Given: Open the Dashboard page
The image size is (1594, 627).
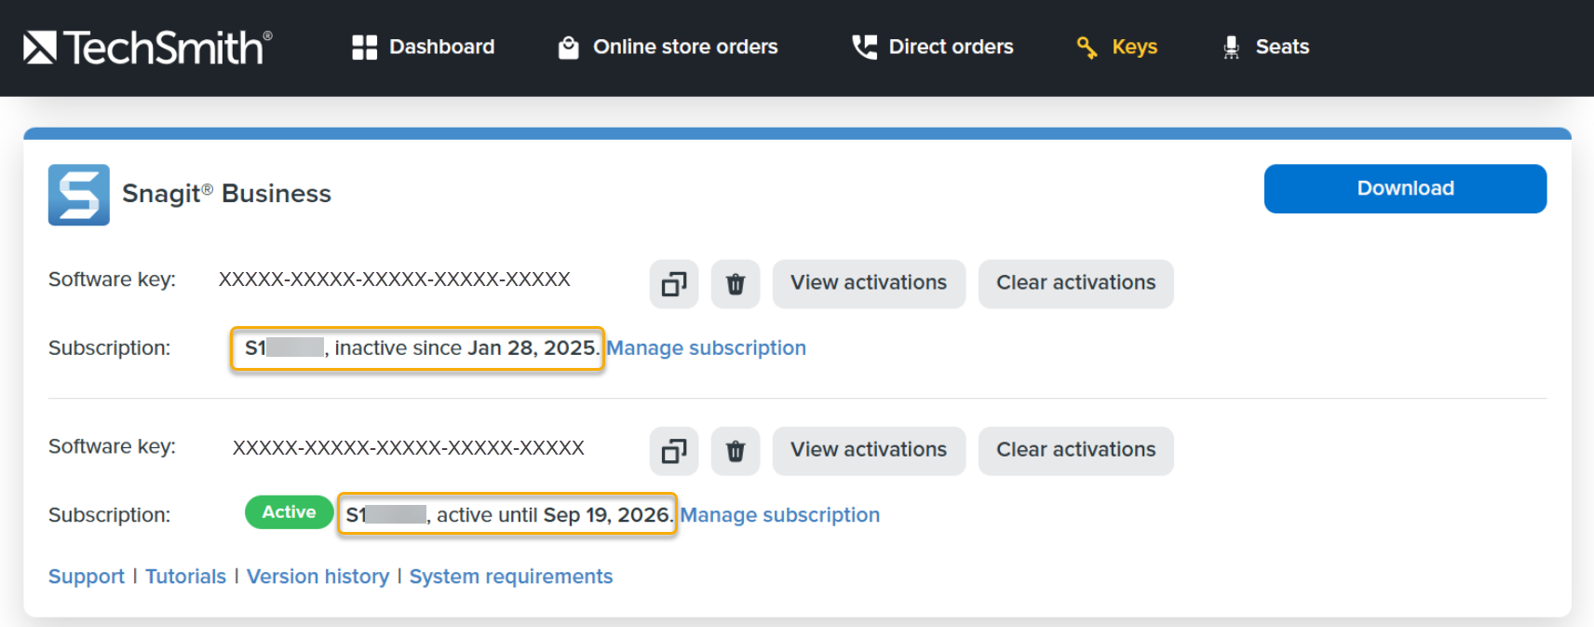Looking at the screenshot, I should (x=424, y=47).
